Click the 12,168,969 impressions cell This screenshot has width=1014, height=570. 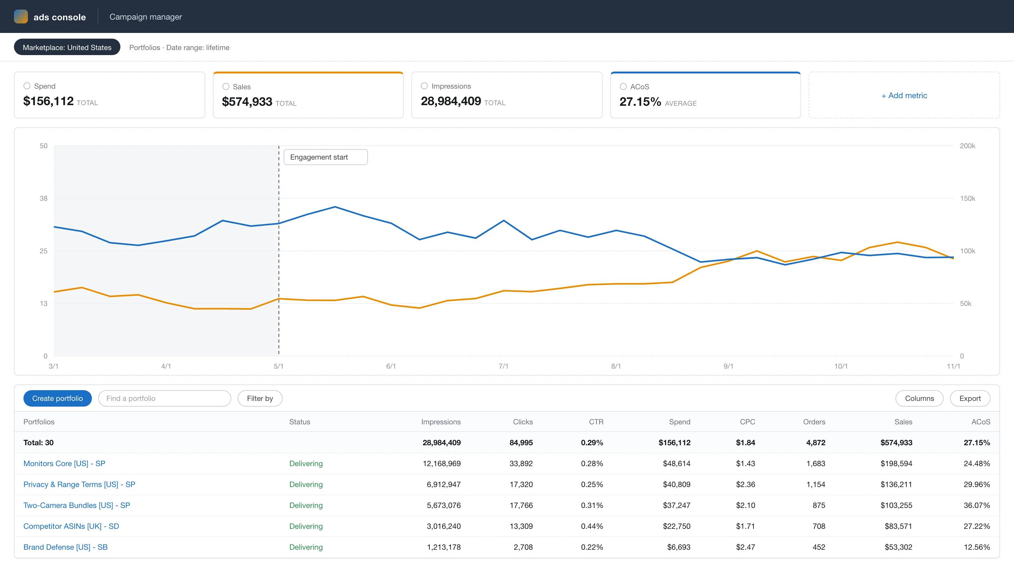(442, 463)
